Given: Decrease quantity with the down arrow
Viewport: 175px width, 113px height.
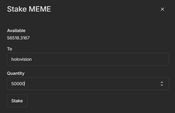Looking at the screenshot, I should coord(162,85).
